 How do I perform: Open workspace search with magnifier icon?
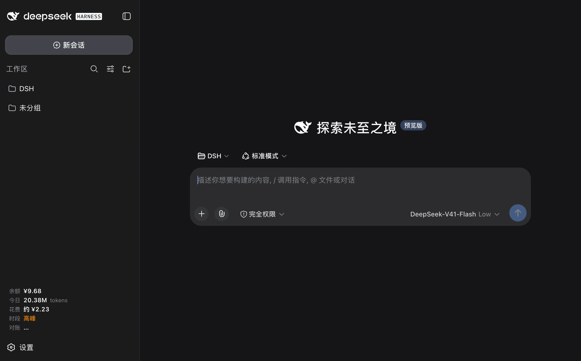click(94, 69)
